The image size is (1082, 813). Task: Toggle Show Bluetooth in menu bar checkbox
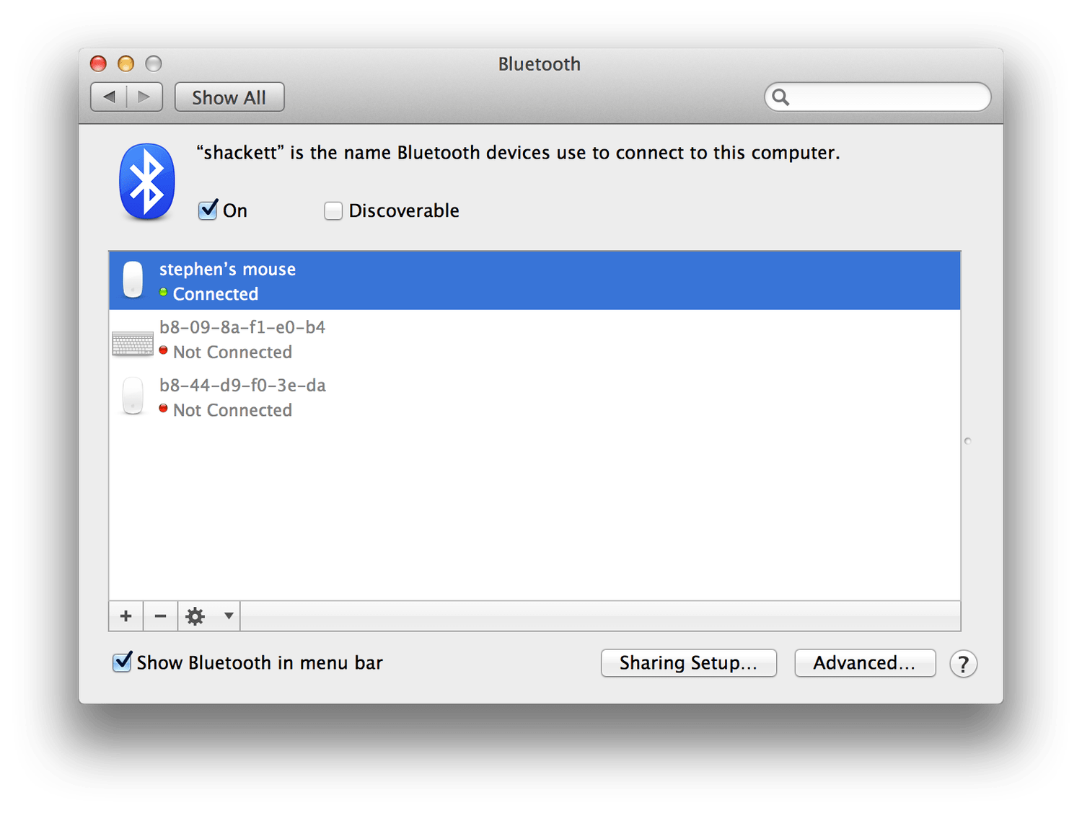tap(122, 662)
